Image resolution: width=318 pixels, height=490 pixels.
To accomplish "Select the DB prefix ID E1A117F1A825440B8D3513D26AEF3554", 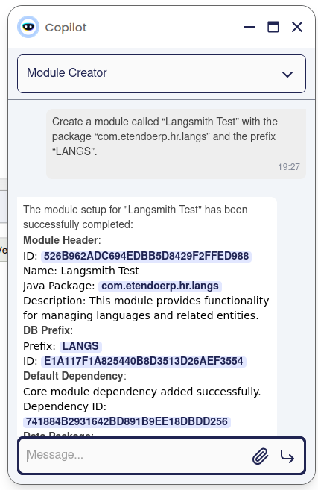I will (x=144, y=361).
